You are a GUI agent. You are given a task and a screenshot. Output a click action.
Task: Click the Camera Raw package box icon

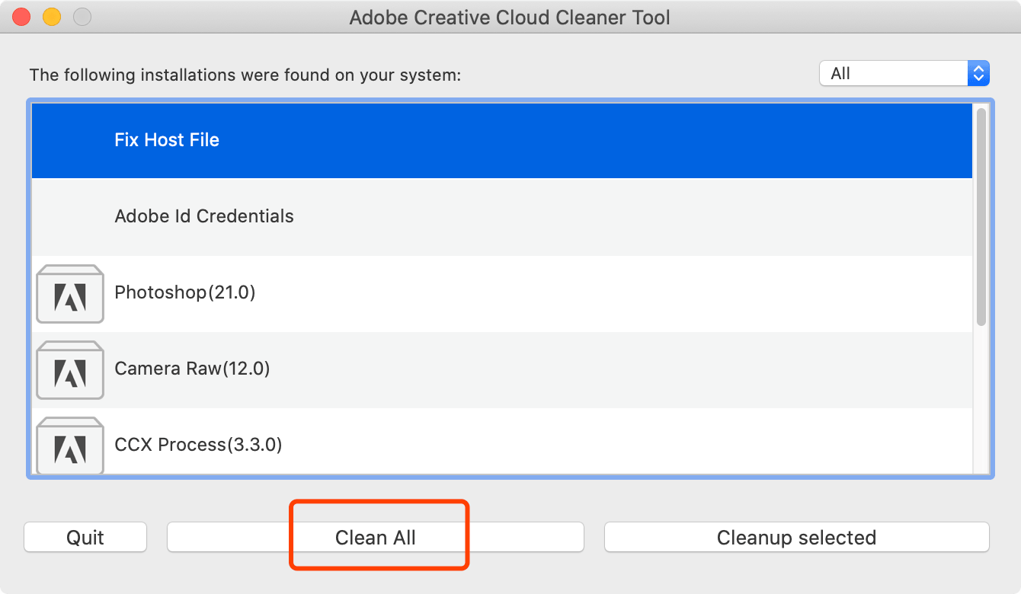point(70,370)
